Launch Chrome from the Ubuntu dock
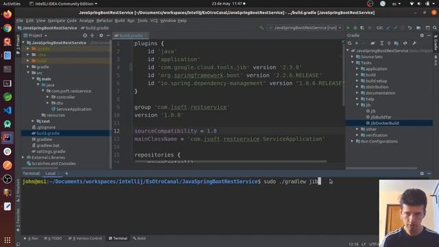Viewport: 439px width, 247px height. pyautogui.click(x=8, y=28)
